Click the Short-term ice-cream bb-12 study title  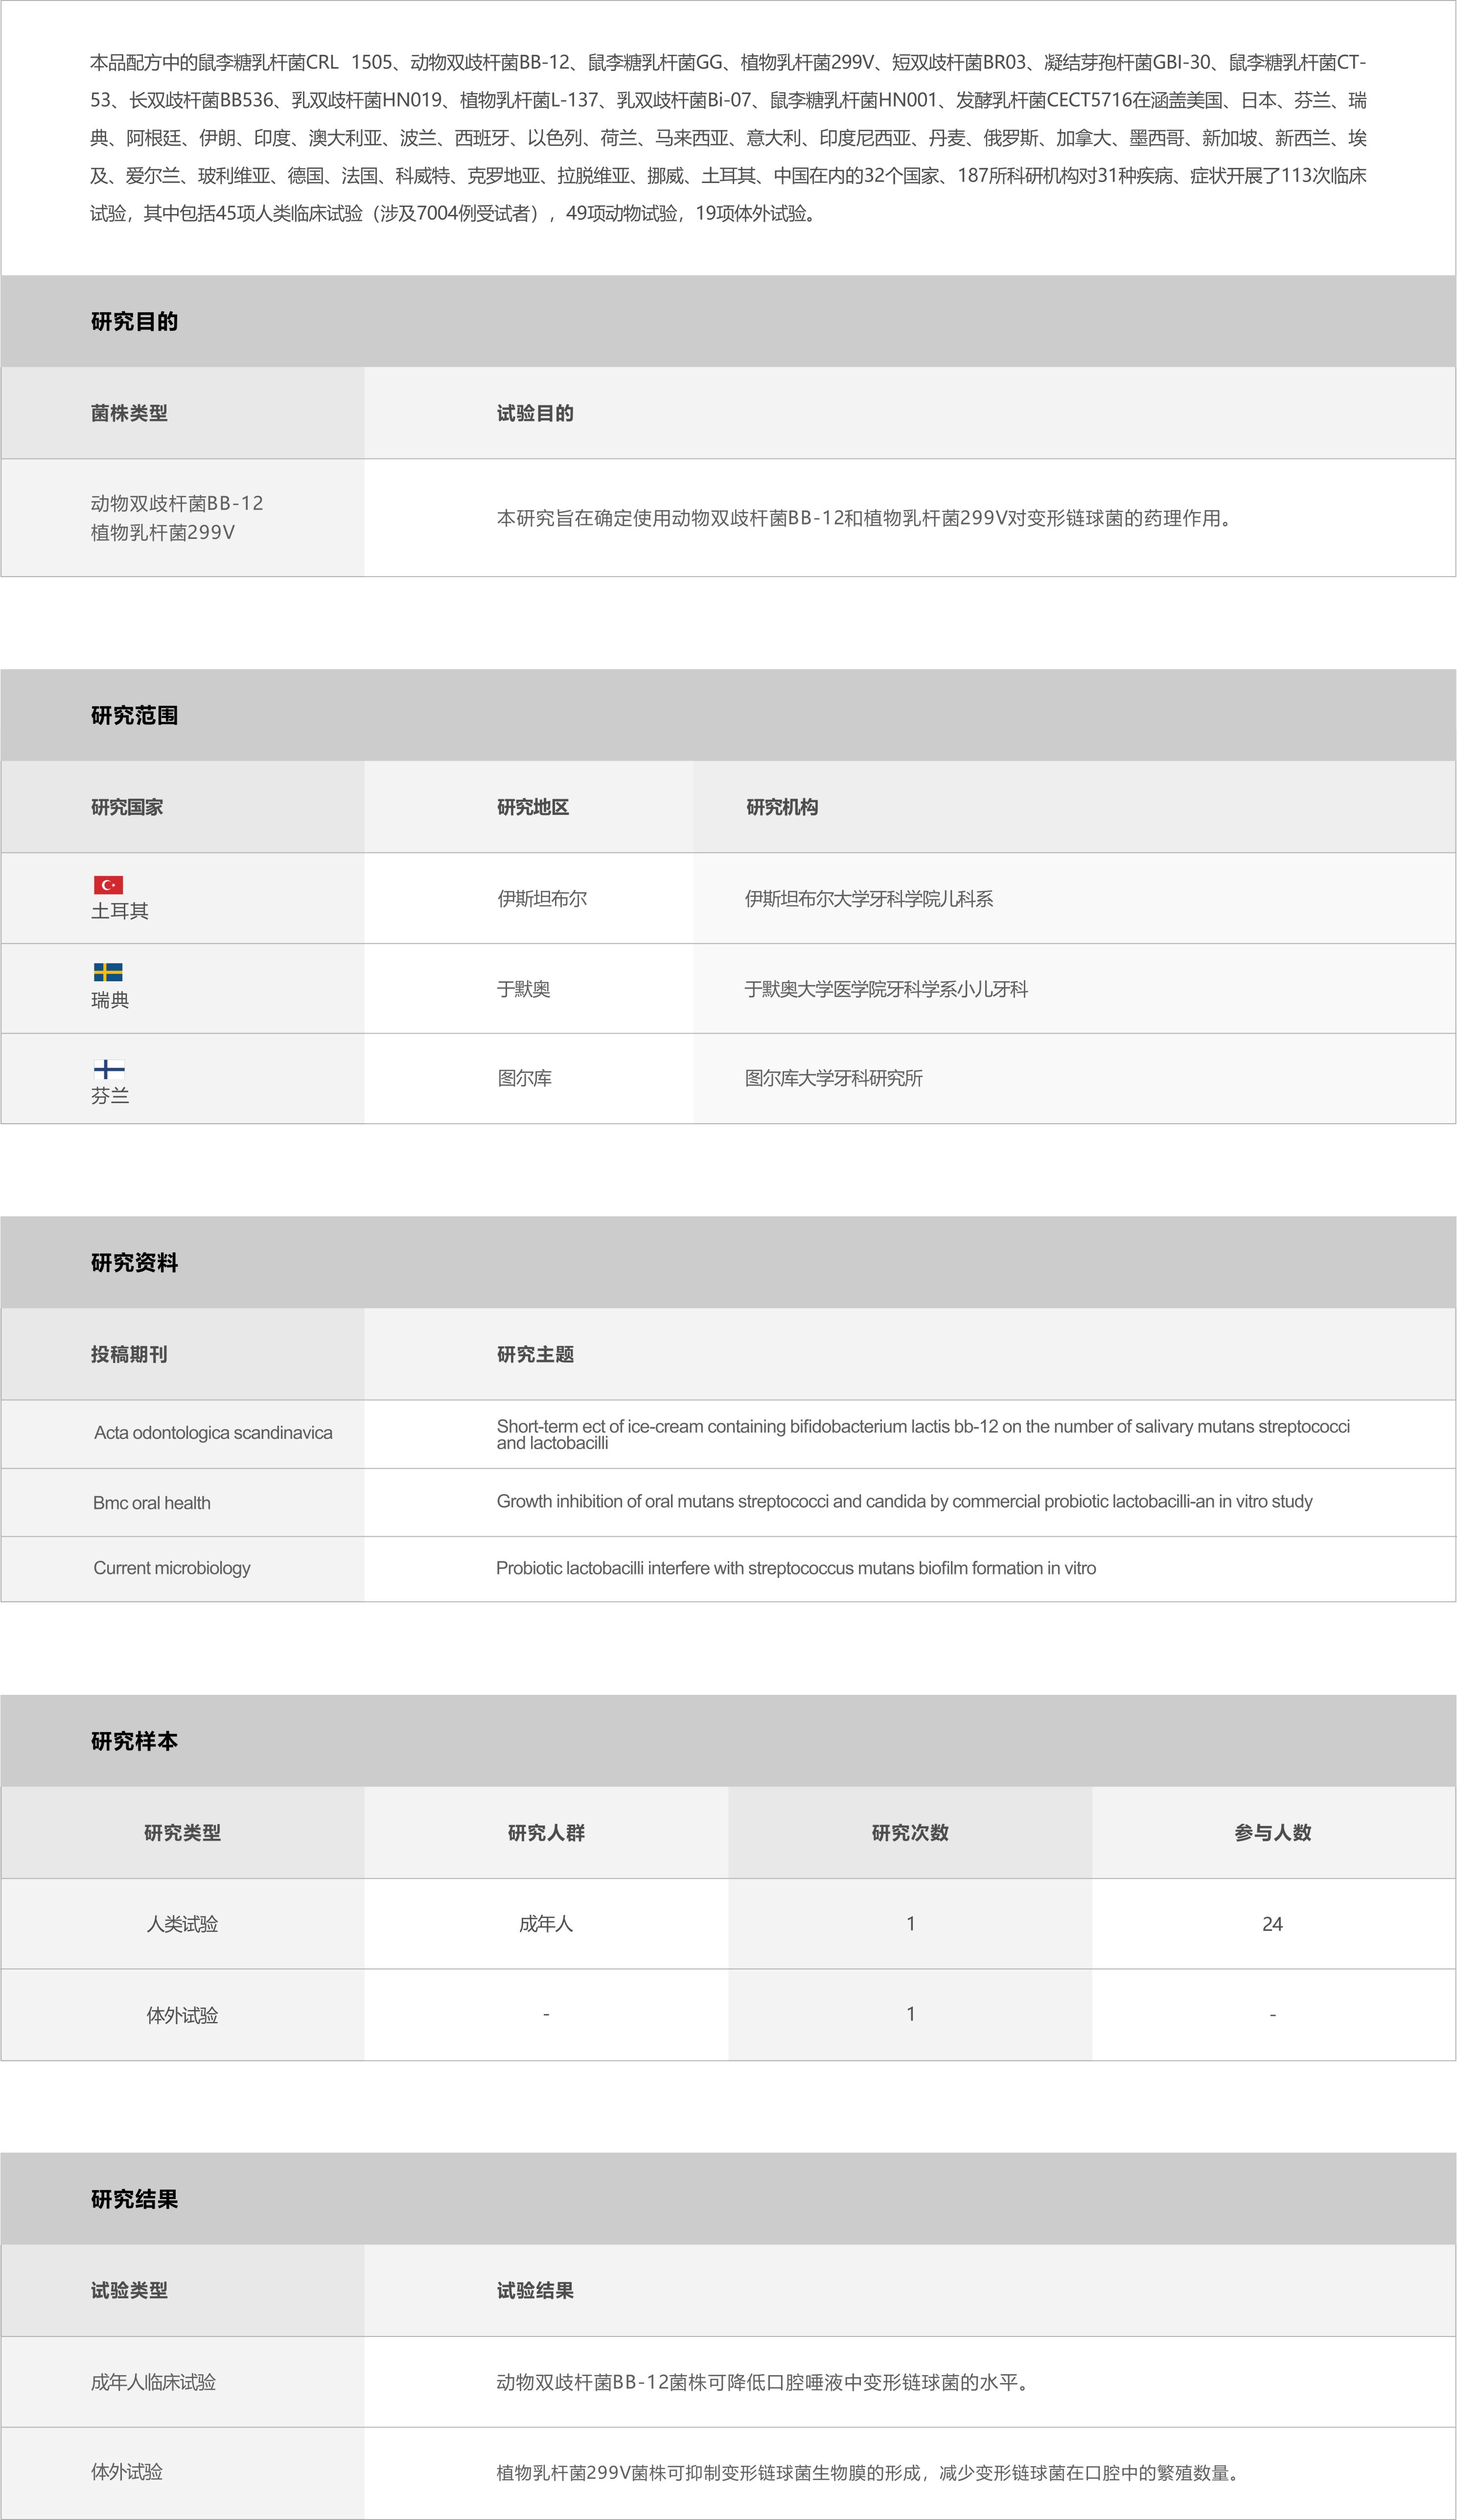(x=923, y=1434)
